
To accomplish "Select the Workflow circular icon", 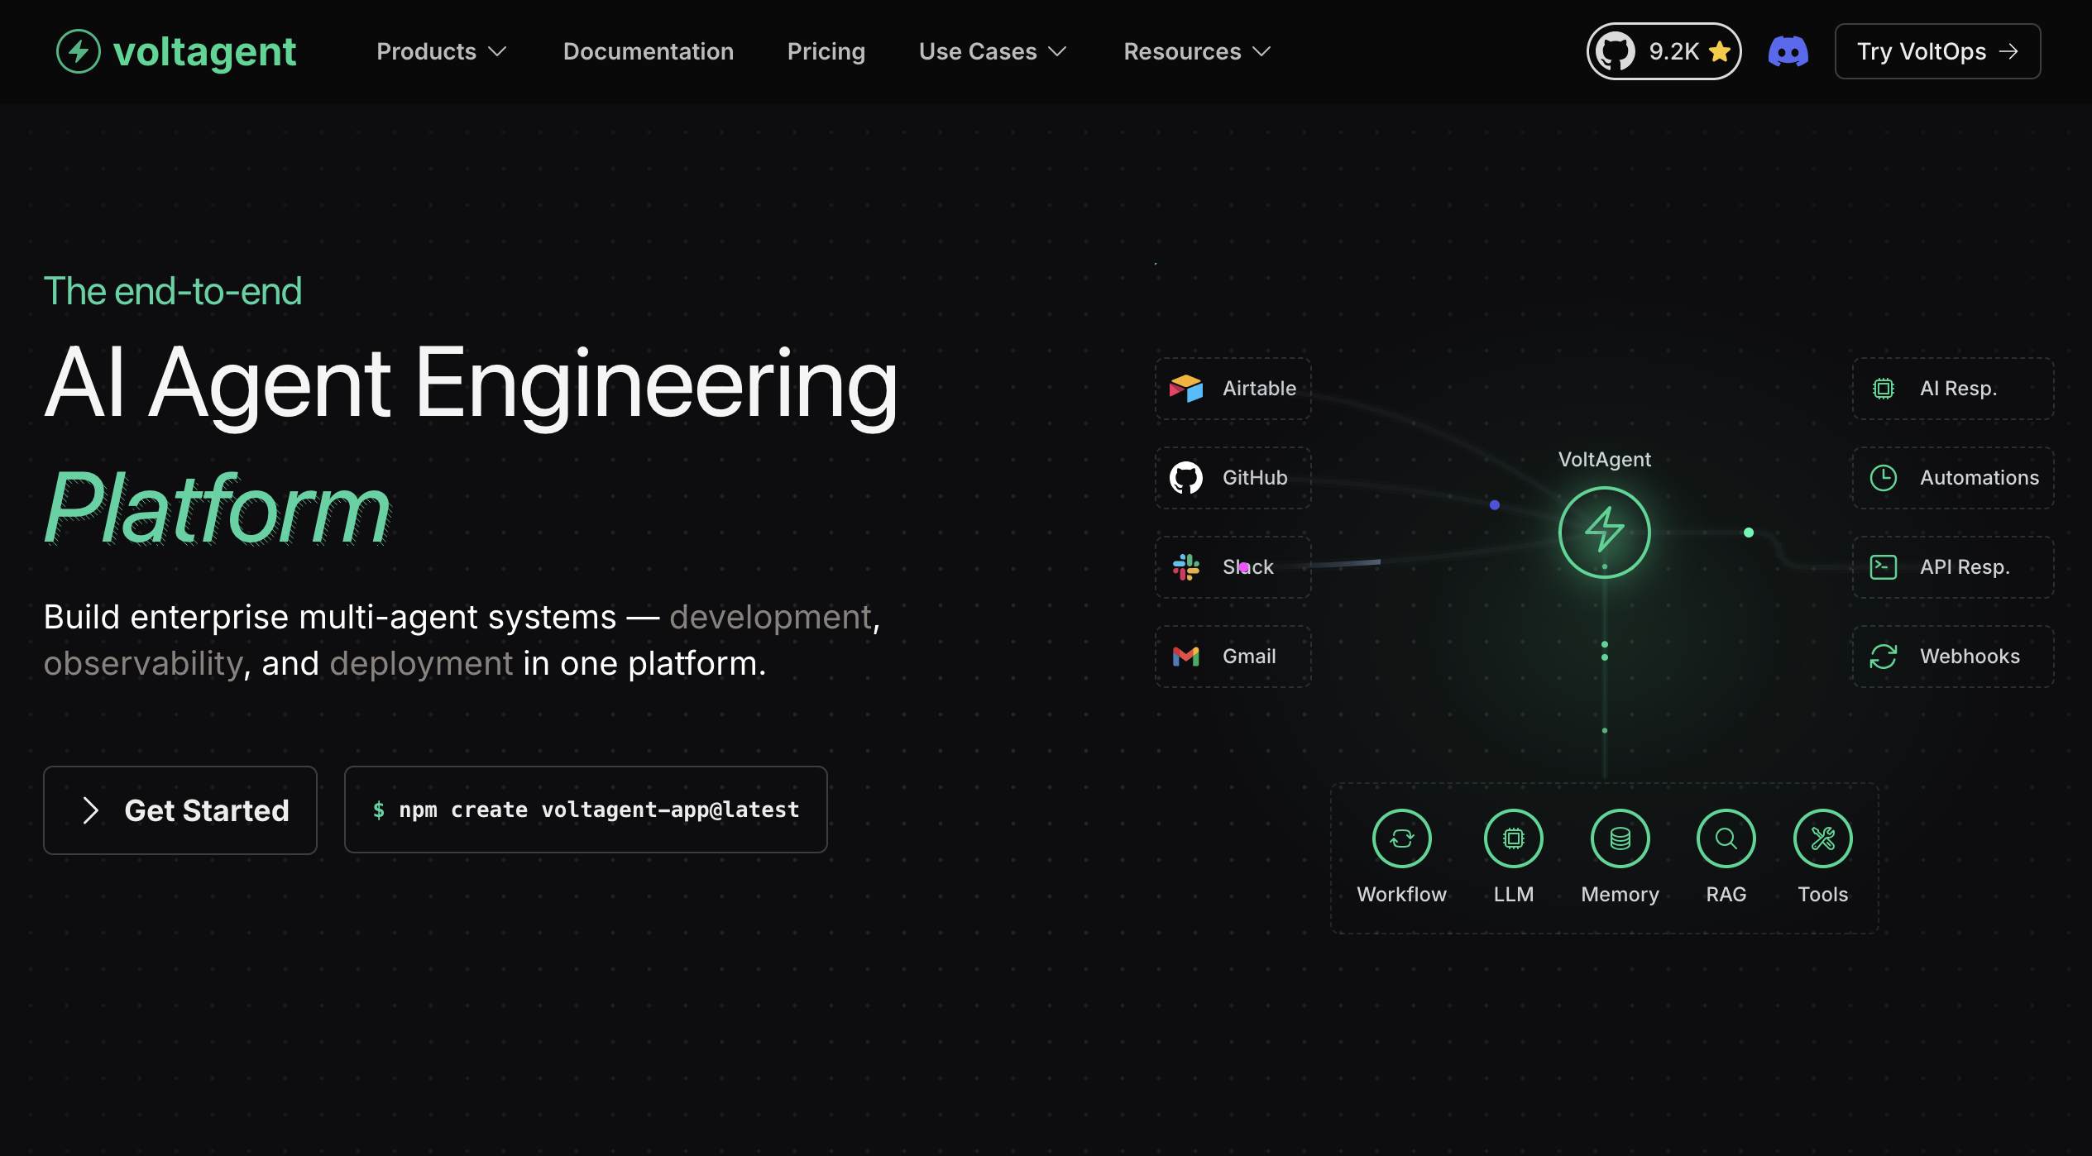I will tap(1401, 838).
